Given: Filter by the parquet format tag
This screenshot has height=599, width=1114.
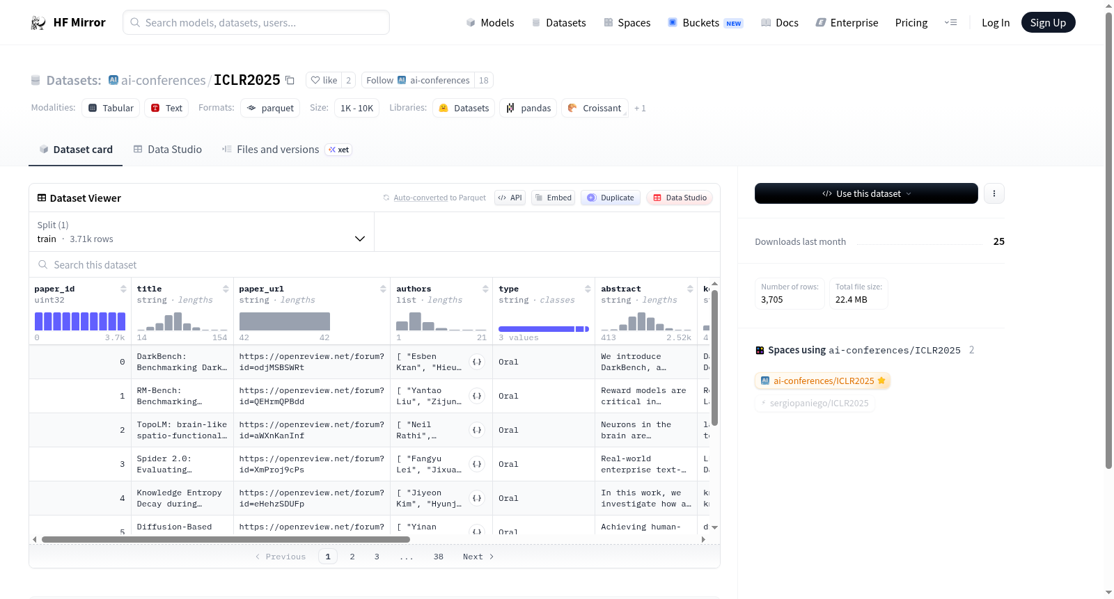Looking at the screenshot, I should [270, 109].
